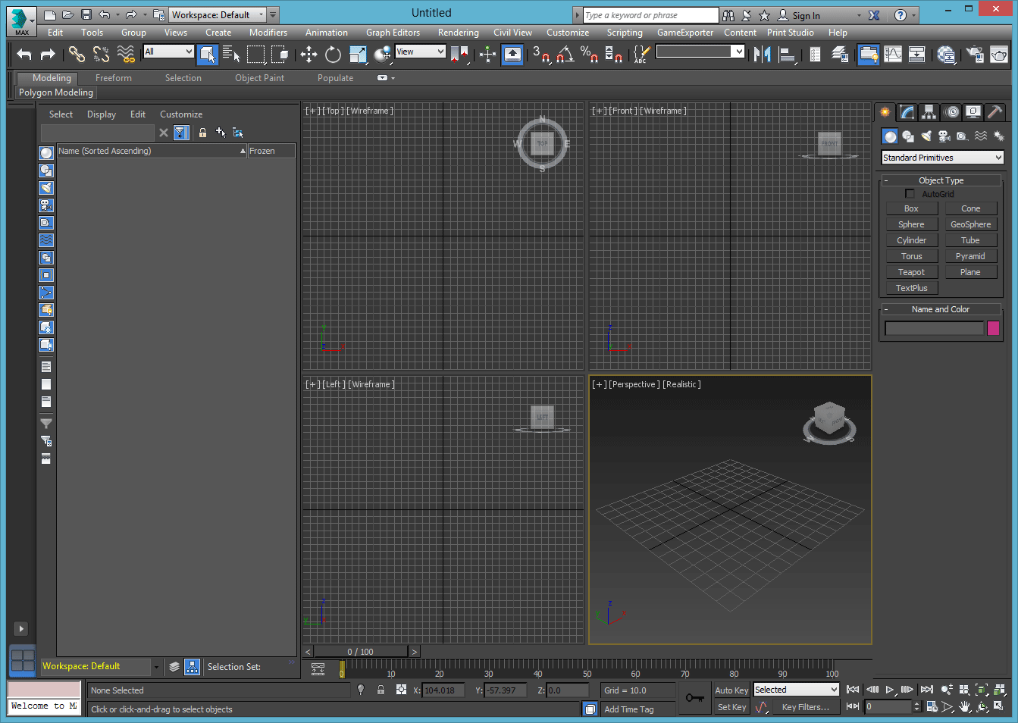Open Edit Named Selection Sets
Viewport: 1018px width, 723px height.
641,54
